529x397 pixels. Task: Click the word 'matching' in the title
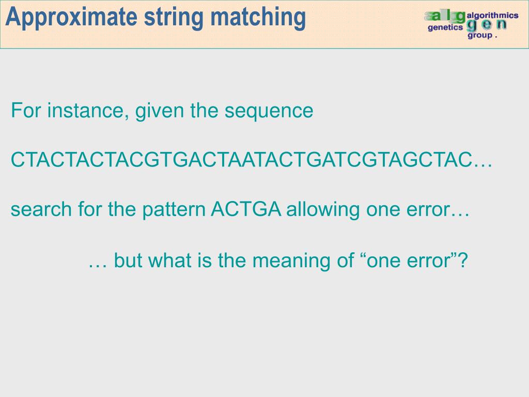pyautogui.click(x=258, y=17)
